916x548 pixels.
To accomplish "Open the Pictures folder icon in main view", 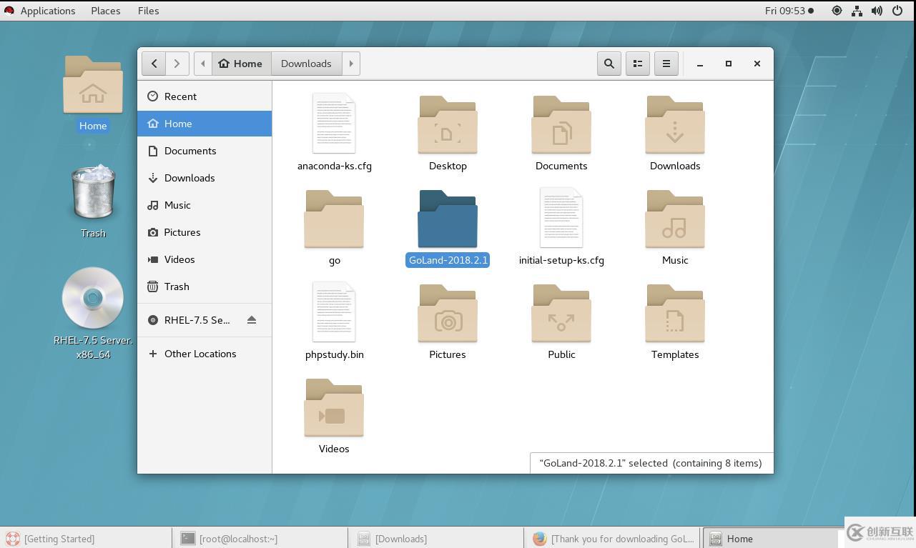I will 448,314.
